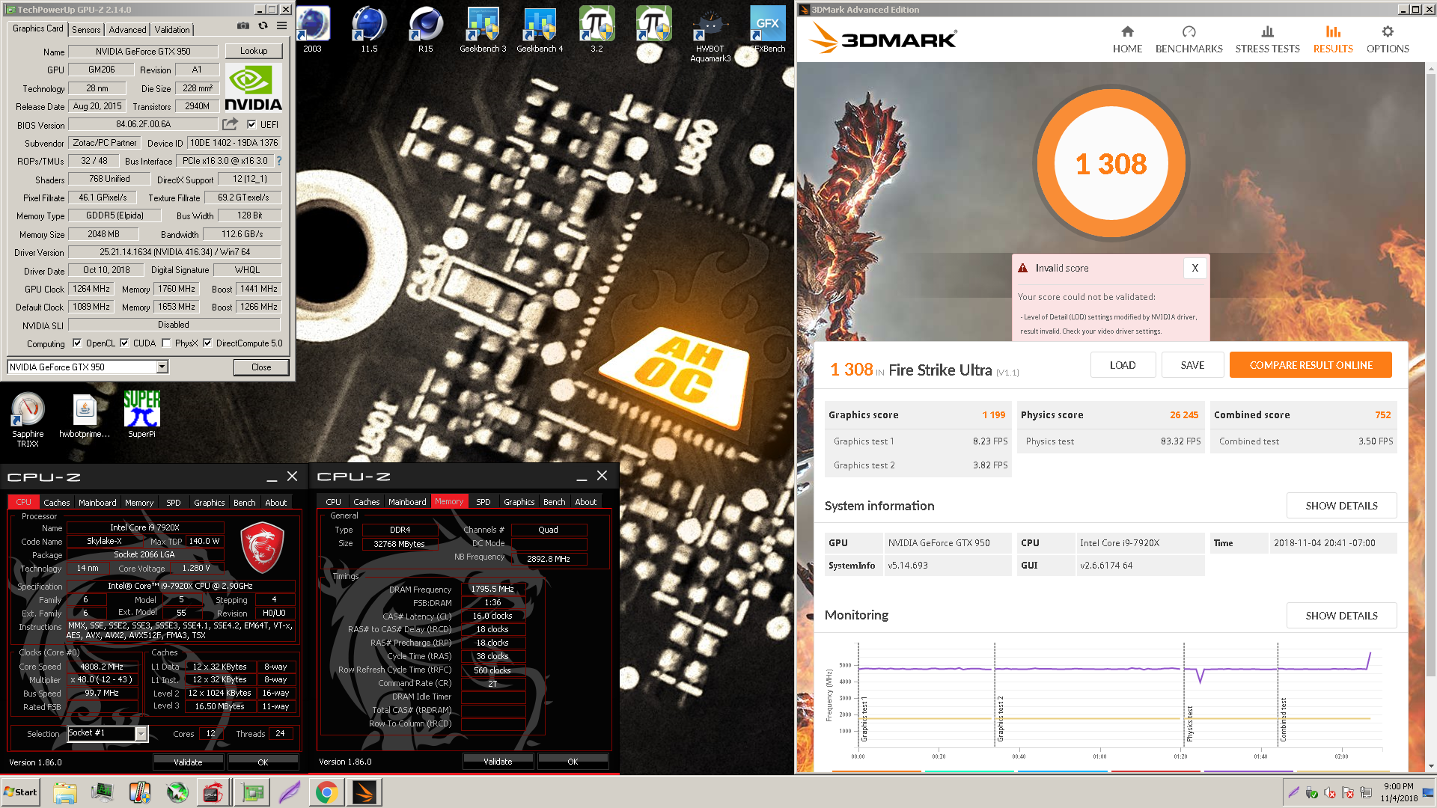Toggle the DirectCompute 5.0 checkbox
The image size is (1437, 808).
(207, 343)
